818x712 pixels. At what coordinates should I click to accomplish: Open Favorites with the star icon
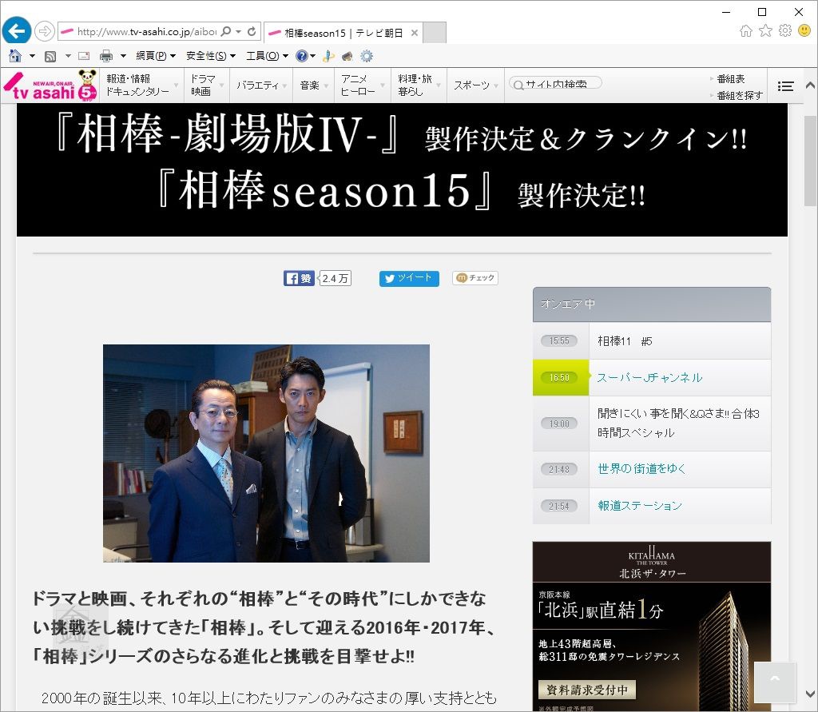[765, 31]
